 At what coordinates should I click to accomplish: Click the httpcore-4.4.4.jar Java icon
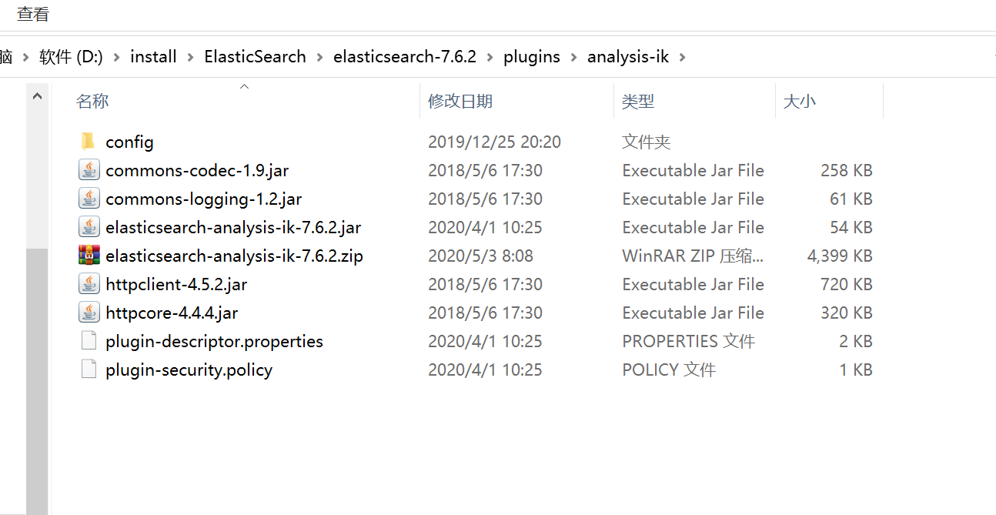(x=89, y=312)
